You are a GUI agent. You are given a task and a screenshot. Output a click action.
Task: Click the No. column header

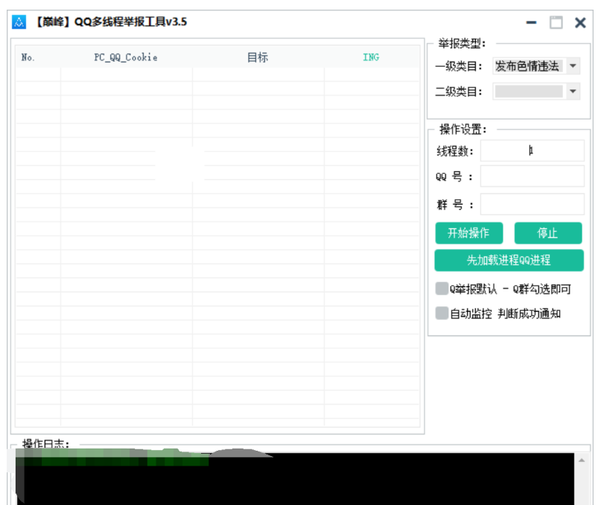[x=28, y=57]
